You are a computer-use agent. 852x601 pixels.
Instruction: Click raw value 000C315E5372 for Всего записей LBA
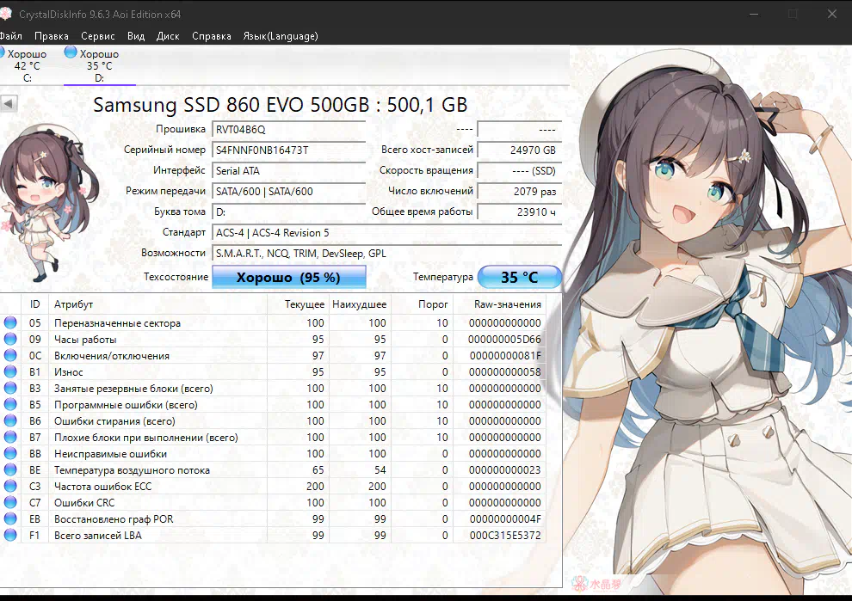(x=505, y=536)
